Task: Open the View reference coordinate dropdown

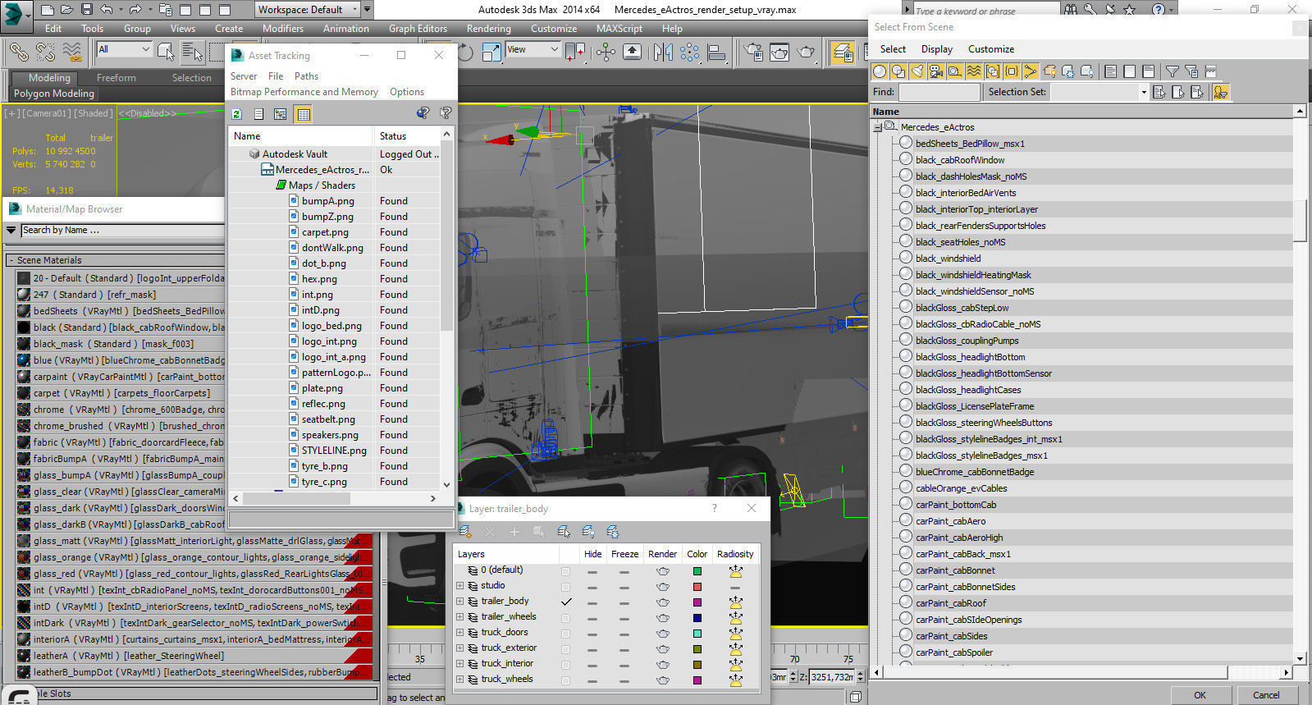Action: pos(532,49)
